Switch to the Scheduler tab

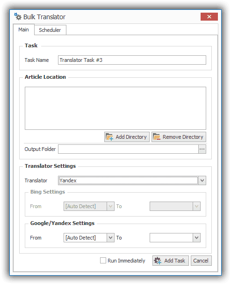pyautogui.click(x=50, y=30)
